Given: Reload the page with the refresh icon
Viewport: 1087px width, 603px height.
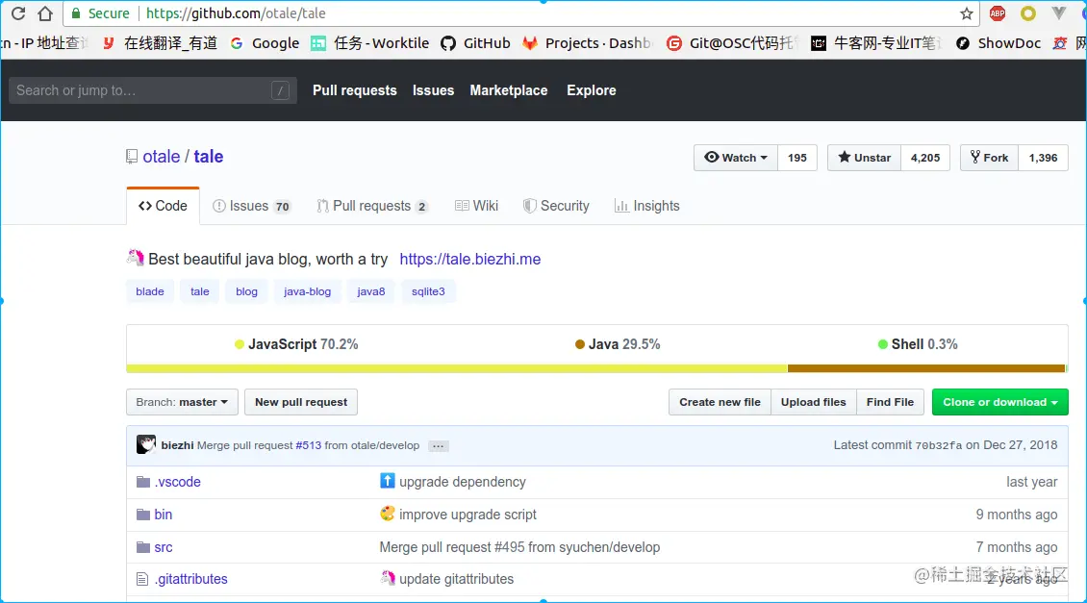Looking at the screenshot, I should 18,13.
